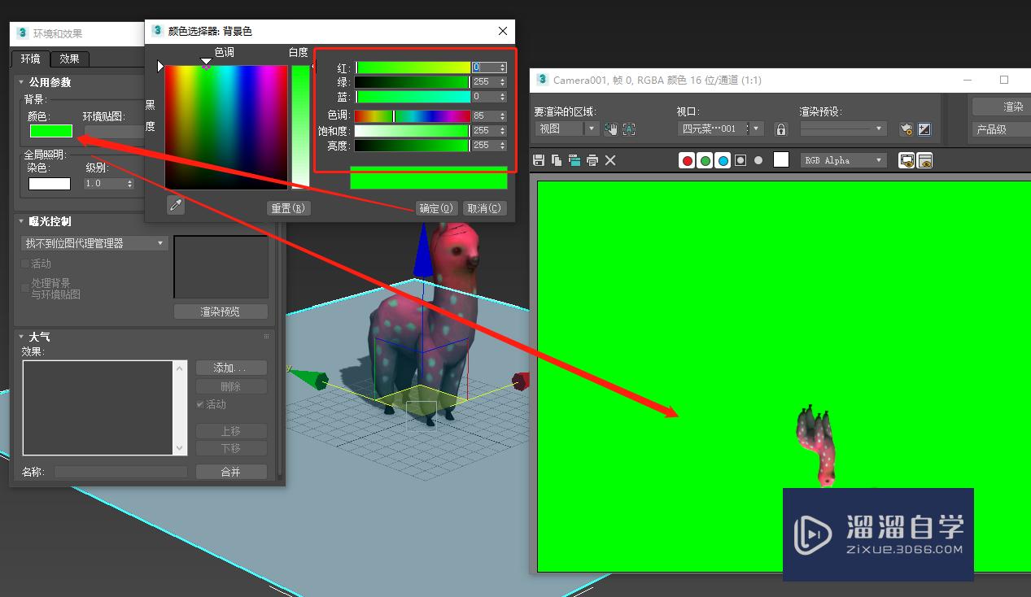
Task: Click the 重置 button in the color selector
Action: point(289,208)
